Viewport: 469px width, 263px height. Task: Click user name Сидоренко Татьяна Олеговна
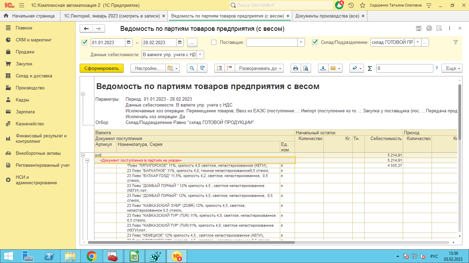[396, 5]
